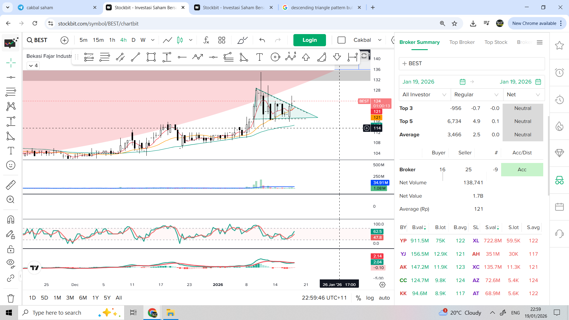This screenshot has height=320, width=569.
Task: Switch to the Top Stock tab
Action: (496, 42)
